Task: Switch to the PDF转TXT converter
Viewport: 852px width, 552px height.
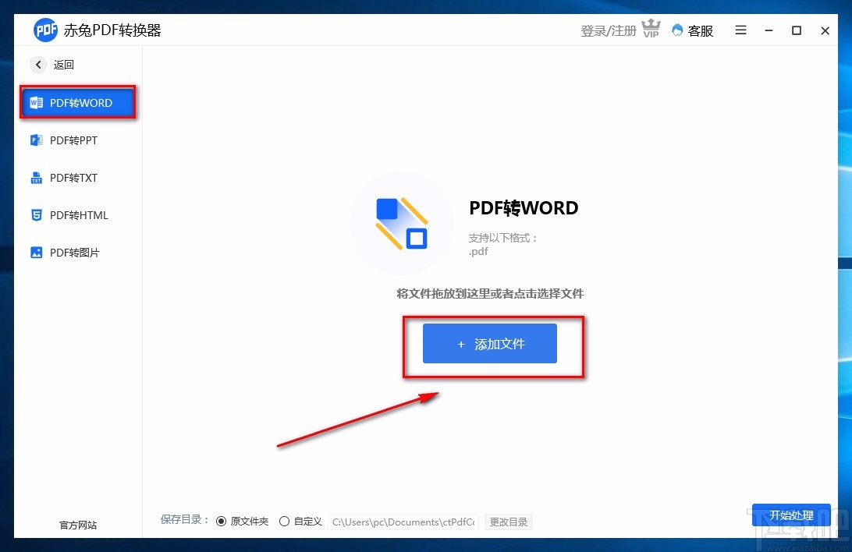Action: point(73,178)
